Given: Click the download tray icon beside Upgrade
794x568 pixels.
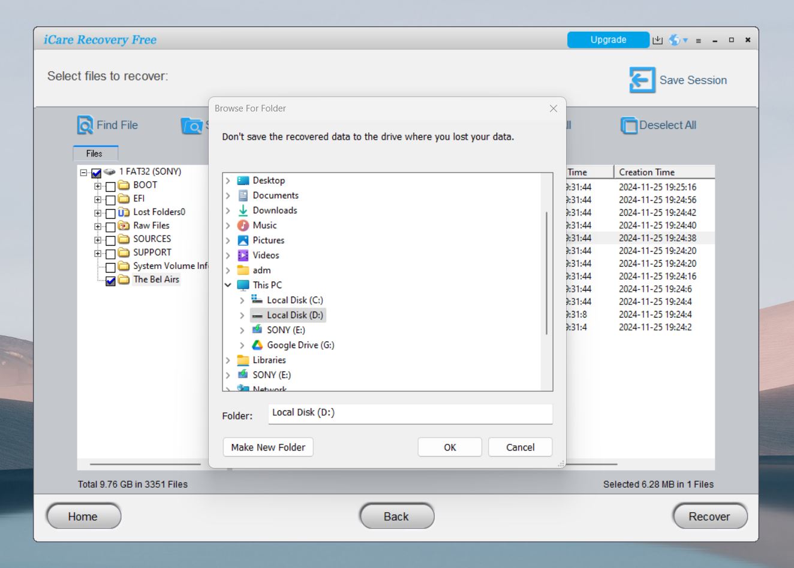Looking at the screenshot, I should tap(658, 40).
